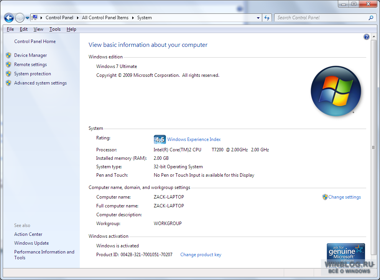380x280 pixels.
Task: Click the magnifier search icon
Action: (x=371, y=18)
